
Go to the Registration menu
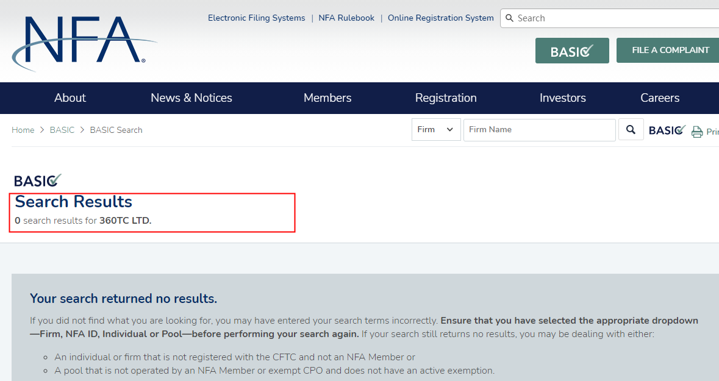point(446,98)
